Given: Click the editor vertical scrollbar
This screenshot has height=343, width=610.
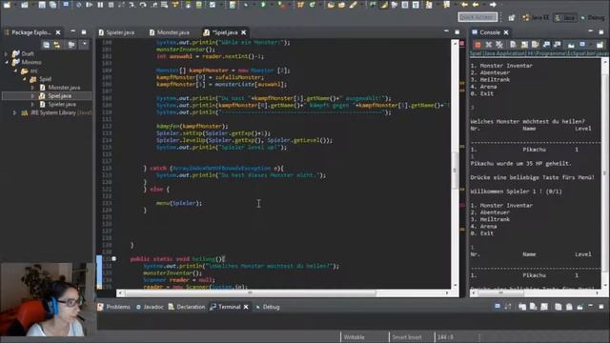Looking at the screenshot, I should [455, 163].
